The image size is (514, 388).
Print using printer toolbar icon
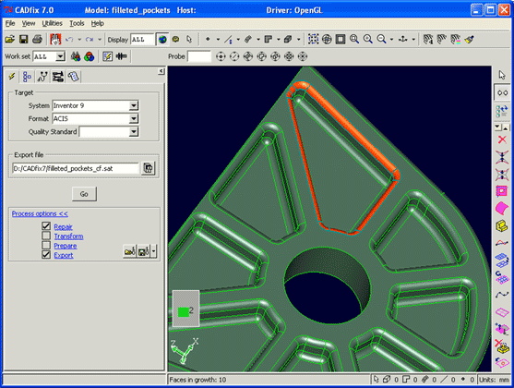point(37,40)
